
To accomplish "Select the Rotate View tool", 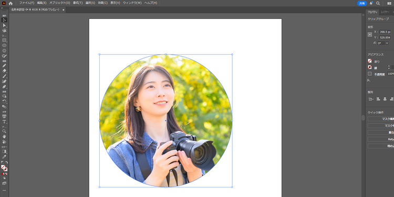I will [x=4, y=142].
